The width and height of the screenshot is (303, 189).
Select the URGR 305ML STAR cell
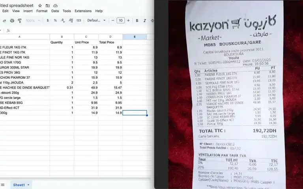[x=25, y=67]
